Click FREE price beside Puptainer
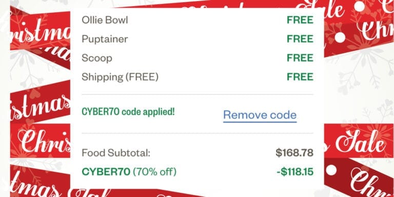The width and height of the screenshot is (394, 197). [300, 39]
